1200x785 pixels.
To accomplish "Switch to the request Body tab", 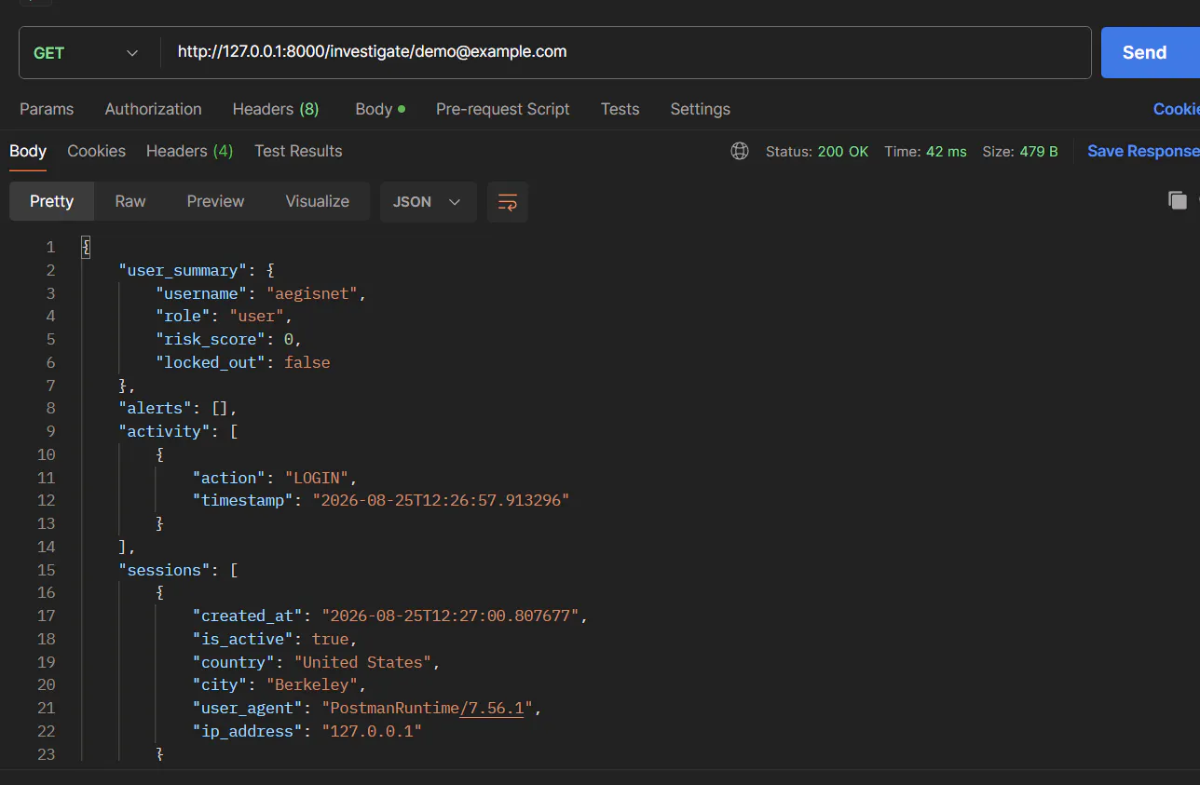I will [380, 109].
